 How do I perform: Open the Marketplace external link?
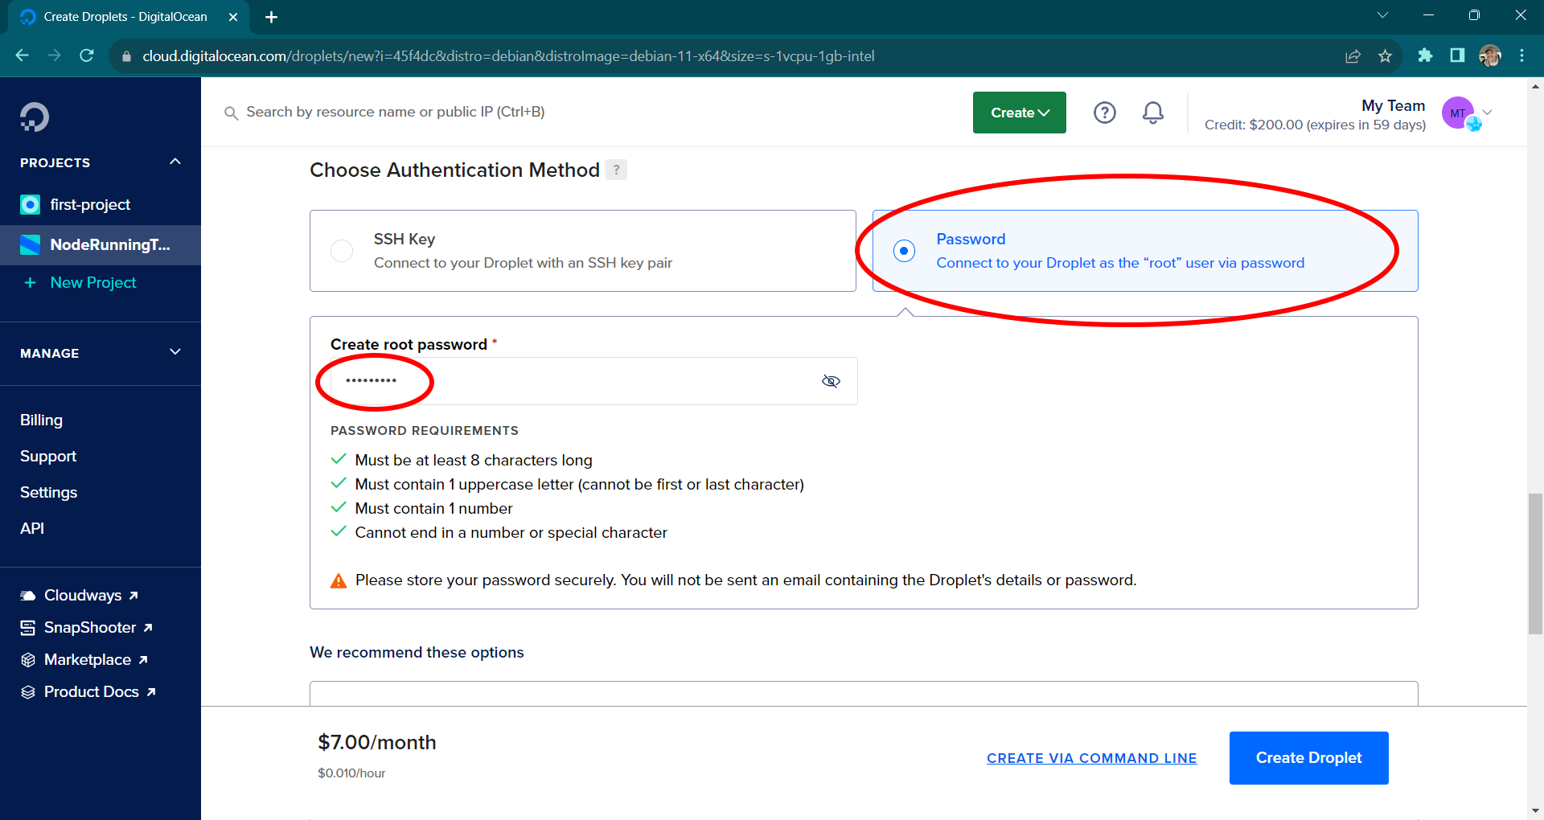tap(96, 660)
